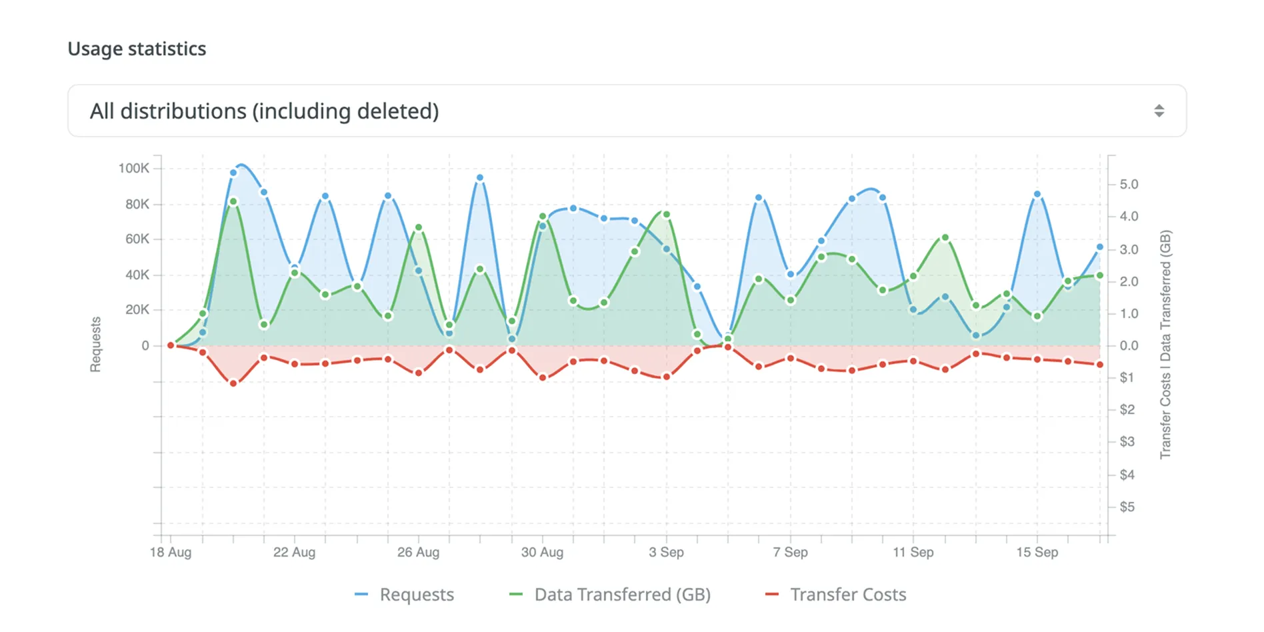Toggle the Transfer Costs series
This screenshot has height=632, width=1264.
click(848, 594)
